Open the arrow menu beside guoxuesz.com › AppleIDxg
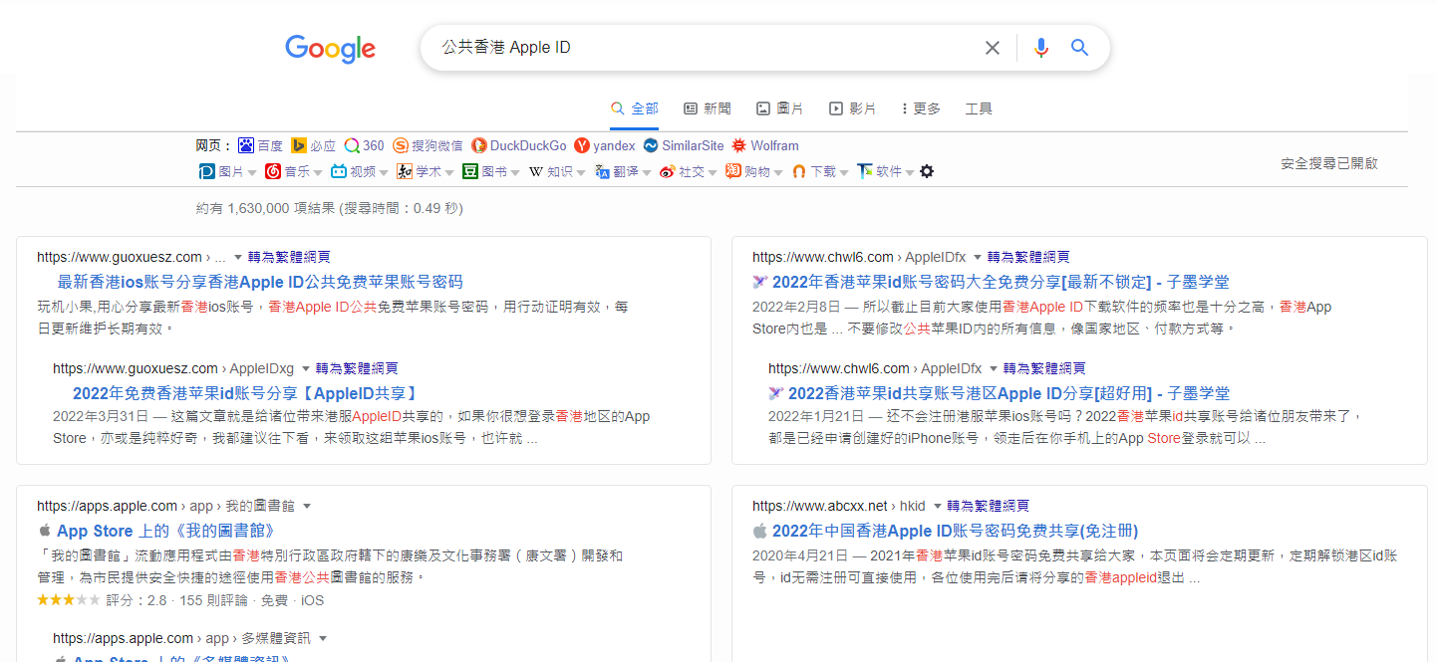The height and width of the screenshot is (662, 1436). 306,368
